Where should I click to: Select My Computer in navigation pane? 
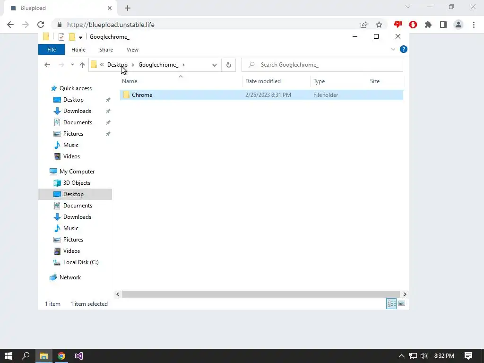click(77, 172)
